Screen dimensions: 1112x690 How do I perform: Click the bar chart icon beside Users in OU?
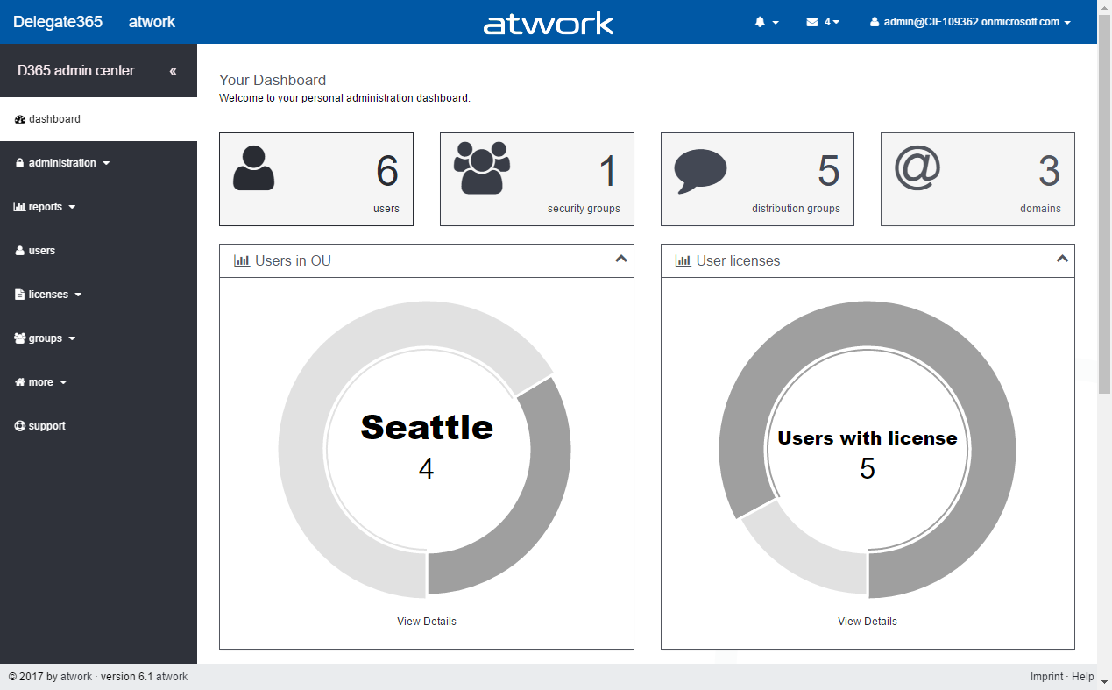pos(242,260)
